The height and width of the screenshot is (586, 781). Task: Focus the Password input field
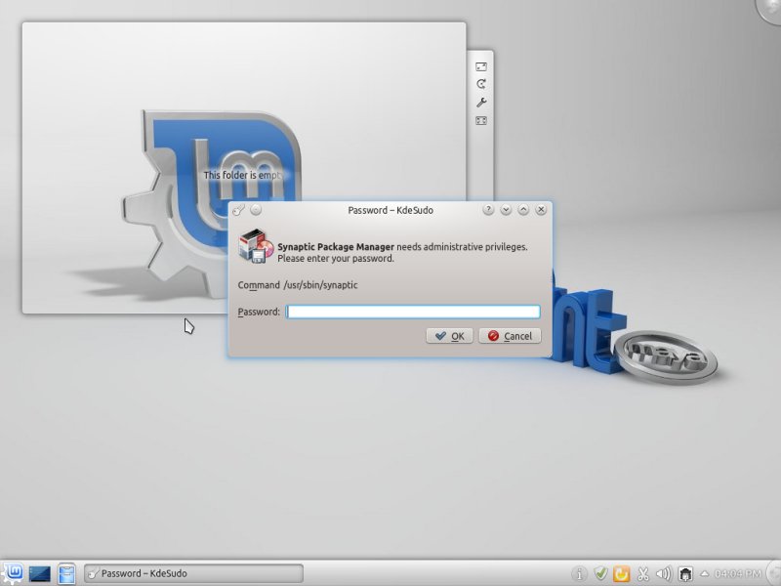(x=413, y=312)
